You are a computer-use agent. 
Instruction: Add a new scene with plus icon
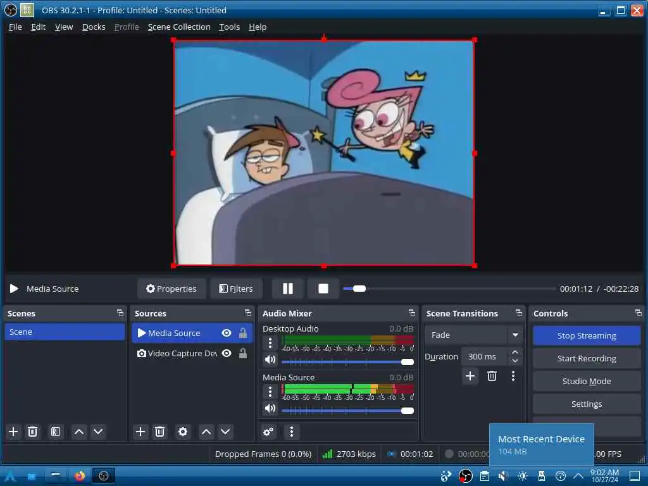tap(13, 432)
